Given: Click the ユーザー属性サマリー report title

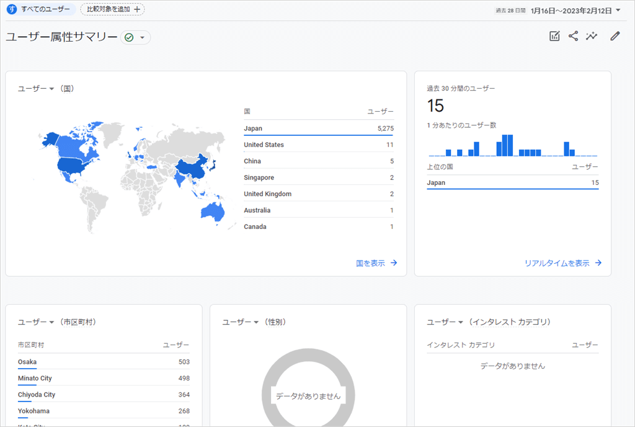Looking at the screenshot, I should [x=61, y=37].
